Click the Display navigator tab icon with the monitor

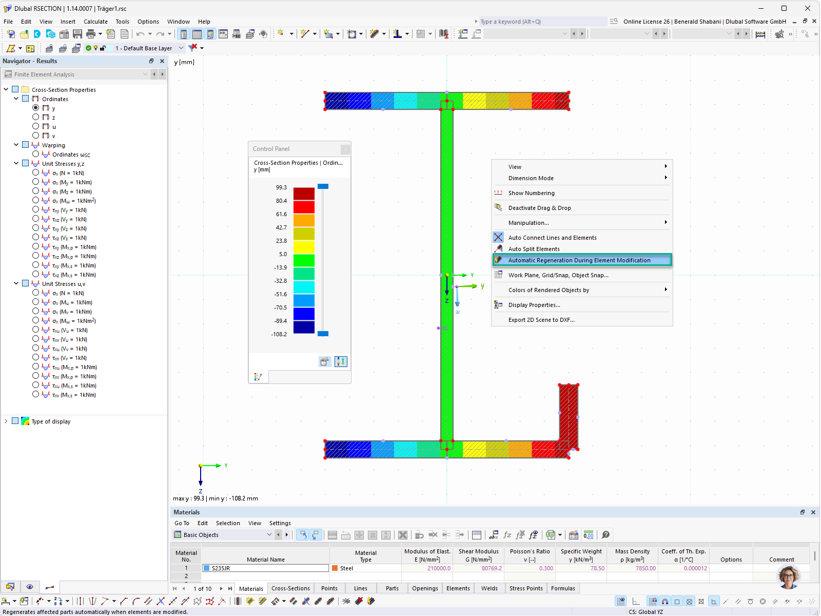10,587
